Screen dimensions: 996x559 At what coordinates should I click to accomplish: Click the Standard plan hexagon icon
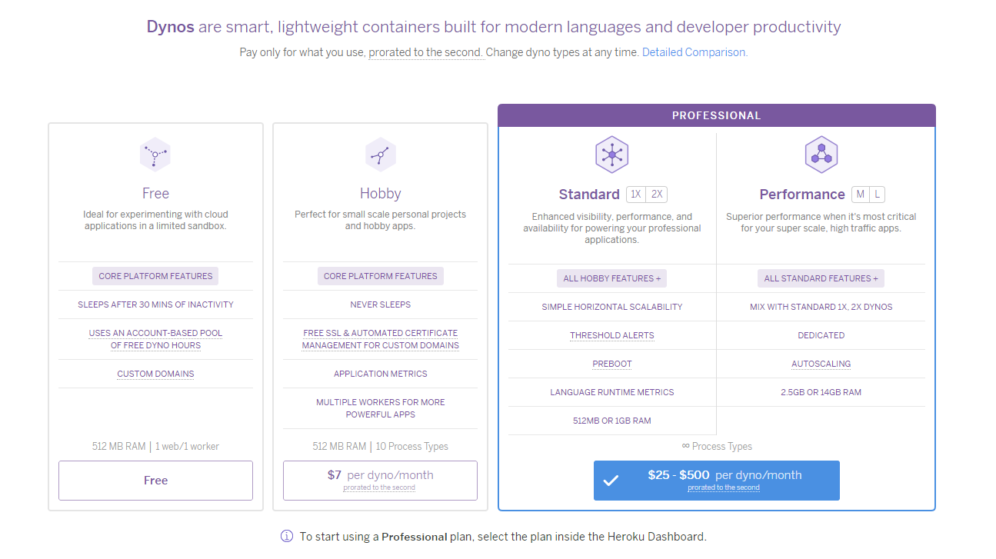[x=612, y=155]
